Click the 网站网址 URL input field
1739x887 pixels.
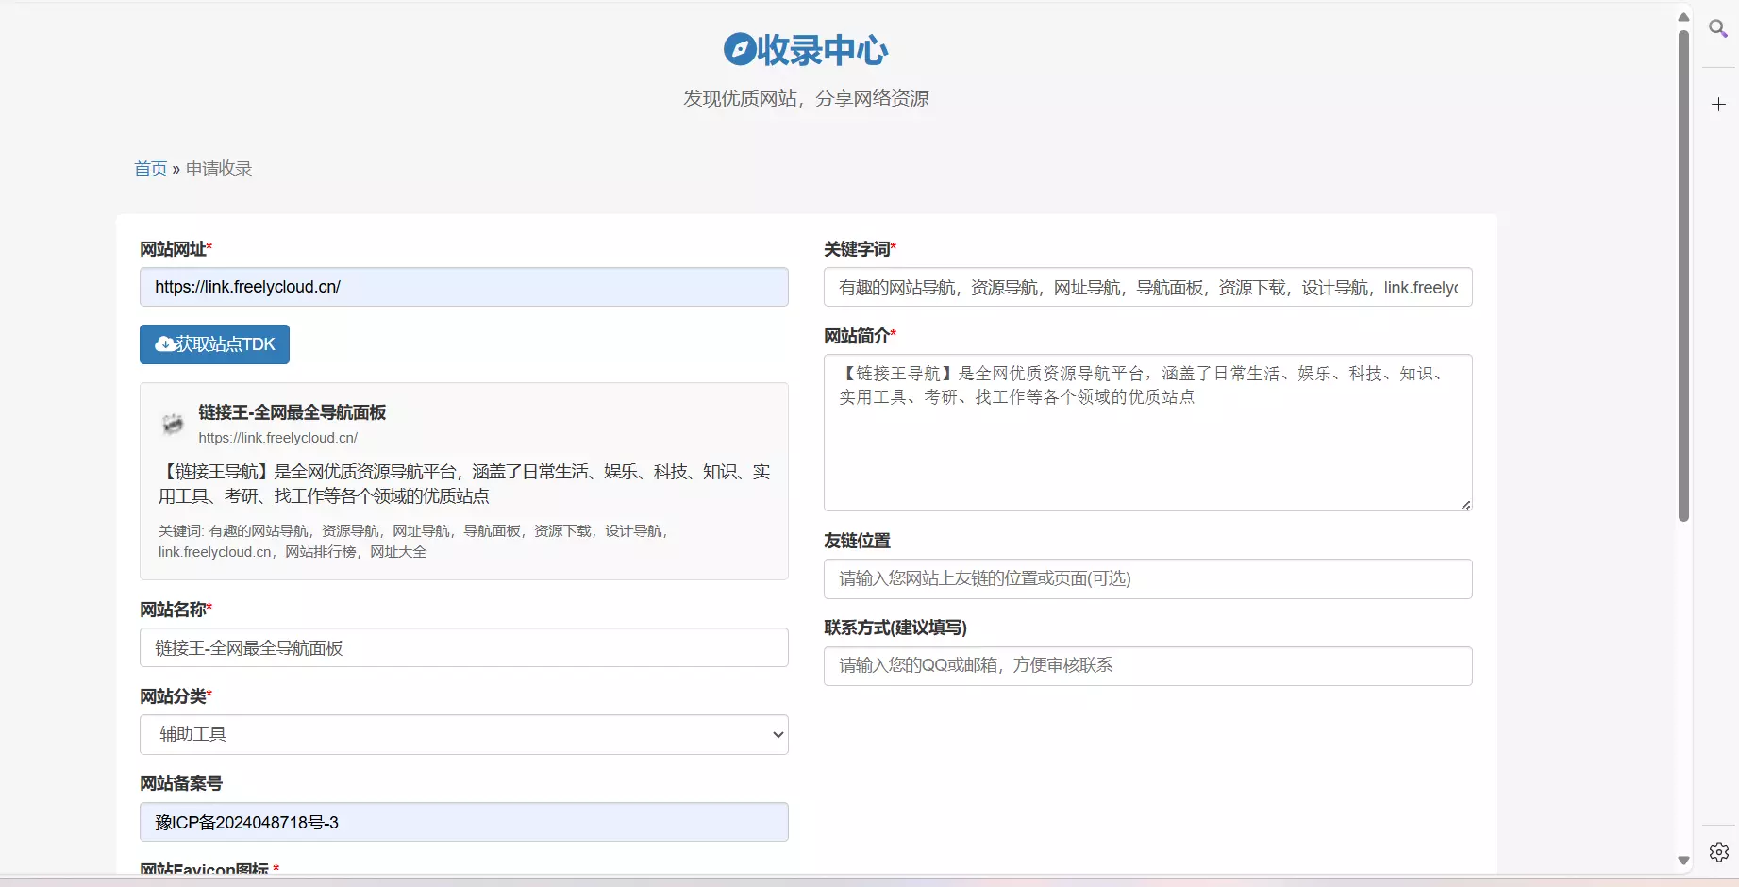463,287
